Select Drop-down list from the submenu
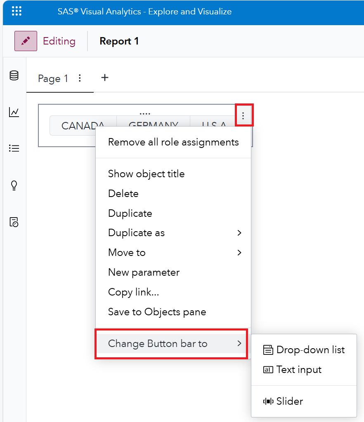 [309, 349]
